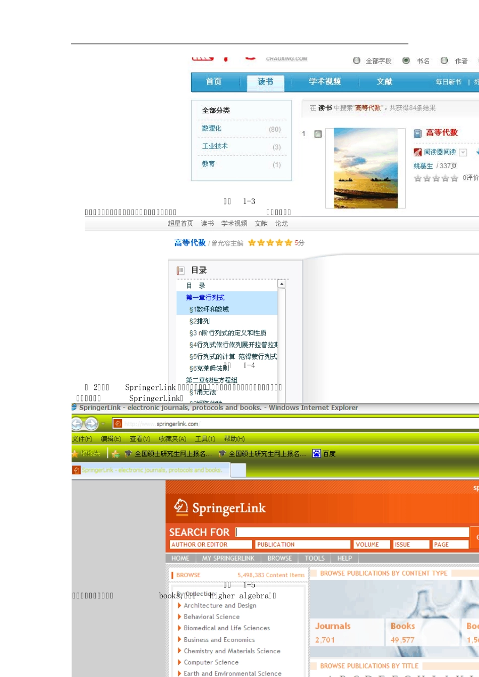479x677 pixels.
Task: Click 论坛 in the reader top bar
Action: pyautogui.click(x=281, y=224)
